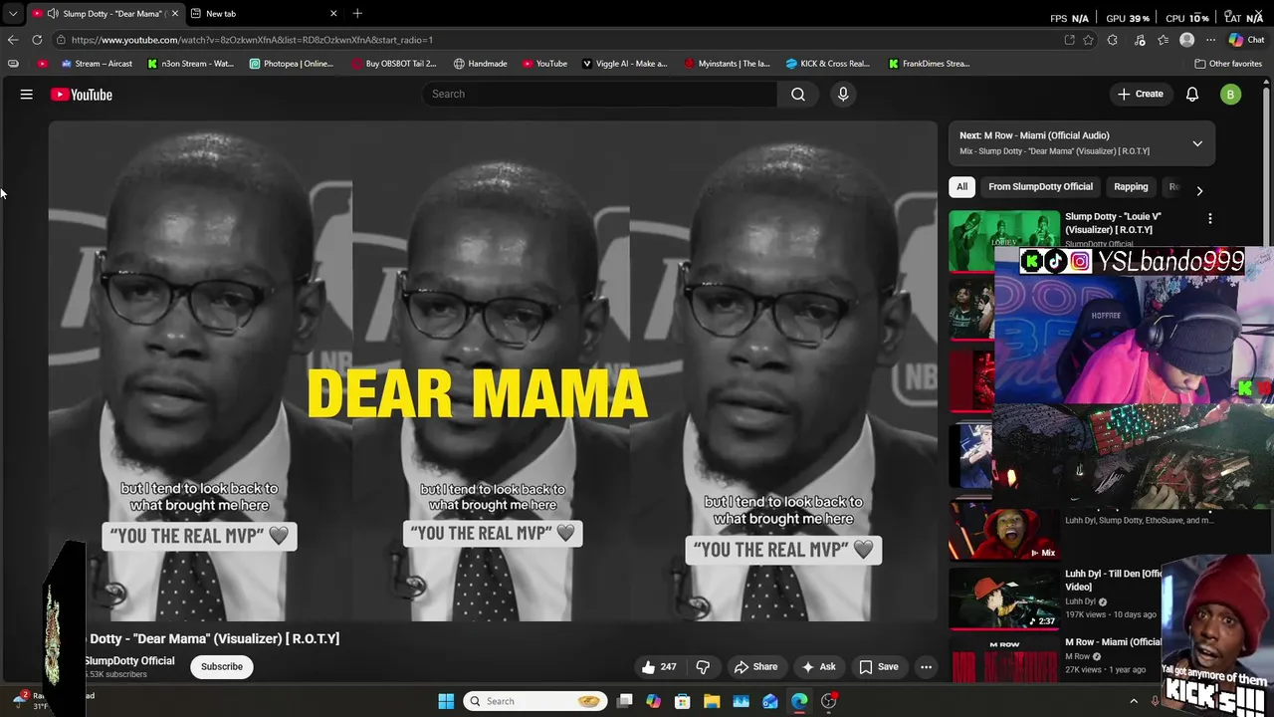The image size is (1274, 717).
Task: Open M Row Miami thumbnail
Action: tap(1003, 659)
